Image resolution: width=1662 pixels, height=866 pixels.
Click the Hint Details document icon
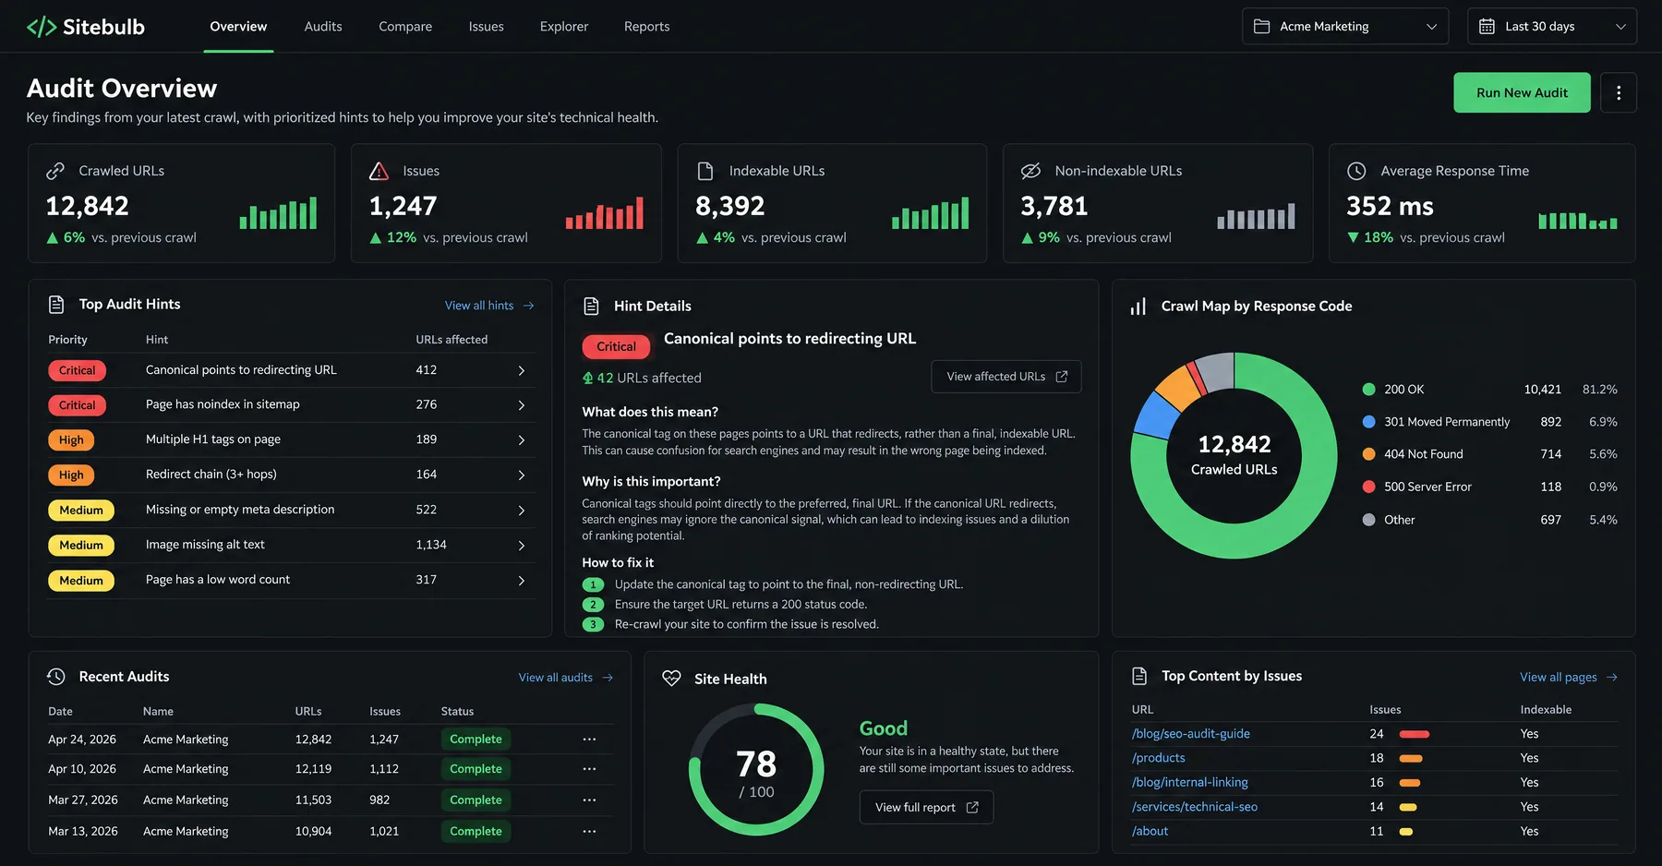(x=592, y=307)
